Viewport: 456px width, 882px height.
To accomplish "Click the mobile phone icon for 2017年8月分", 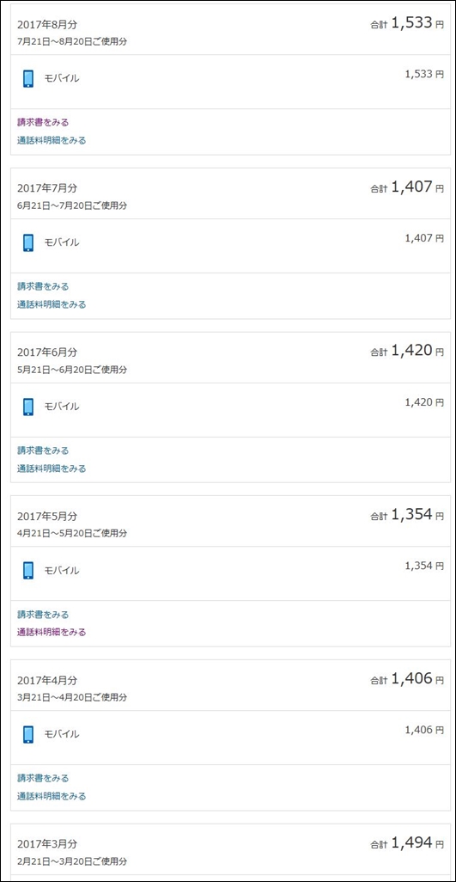I will (28, 78).
